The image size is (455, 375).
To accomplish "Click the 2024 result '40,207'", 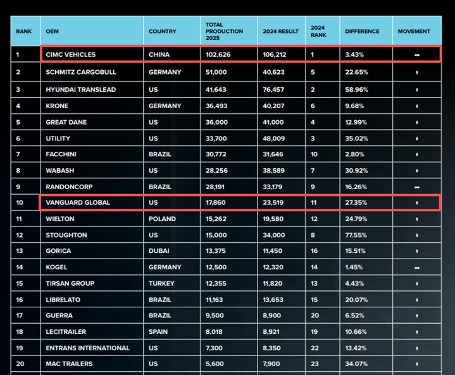I will coord(273,106).
